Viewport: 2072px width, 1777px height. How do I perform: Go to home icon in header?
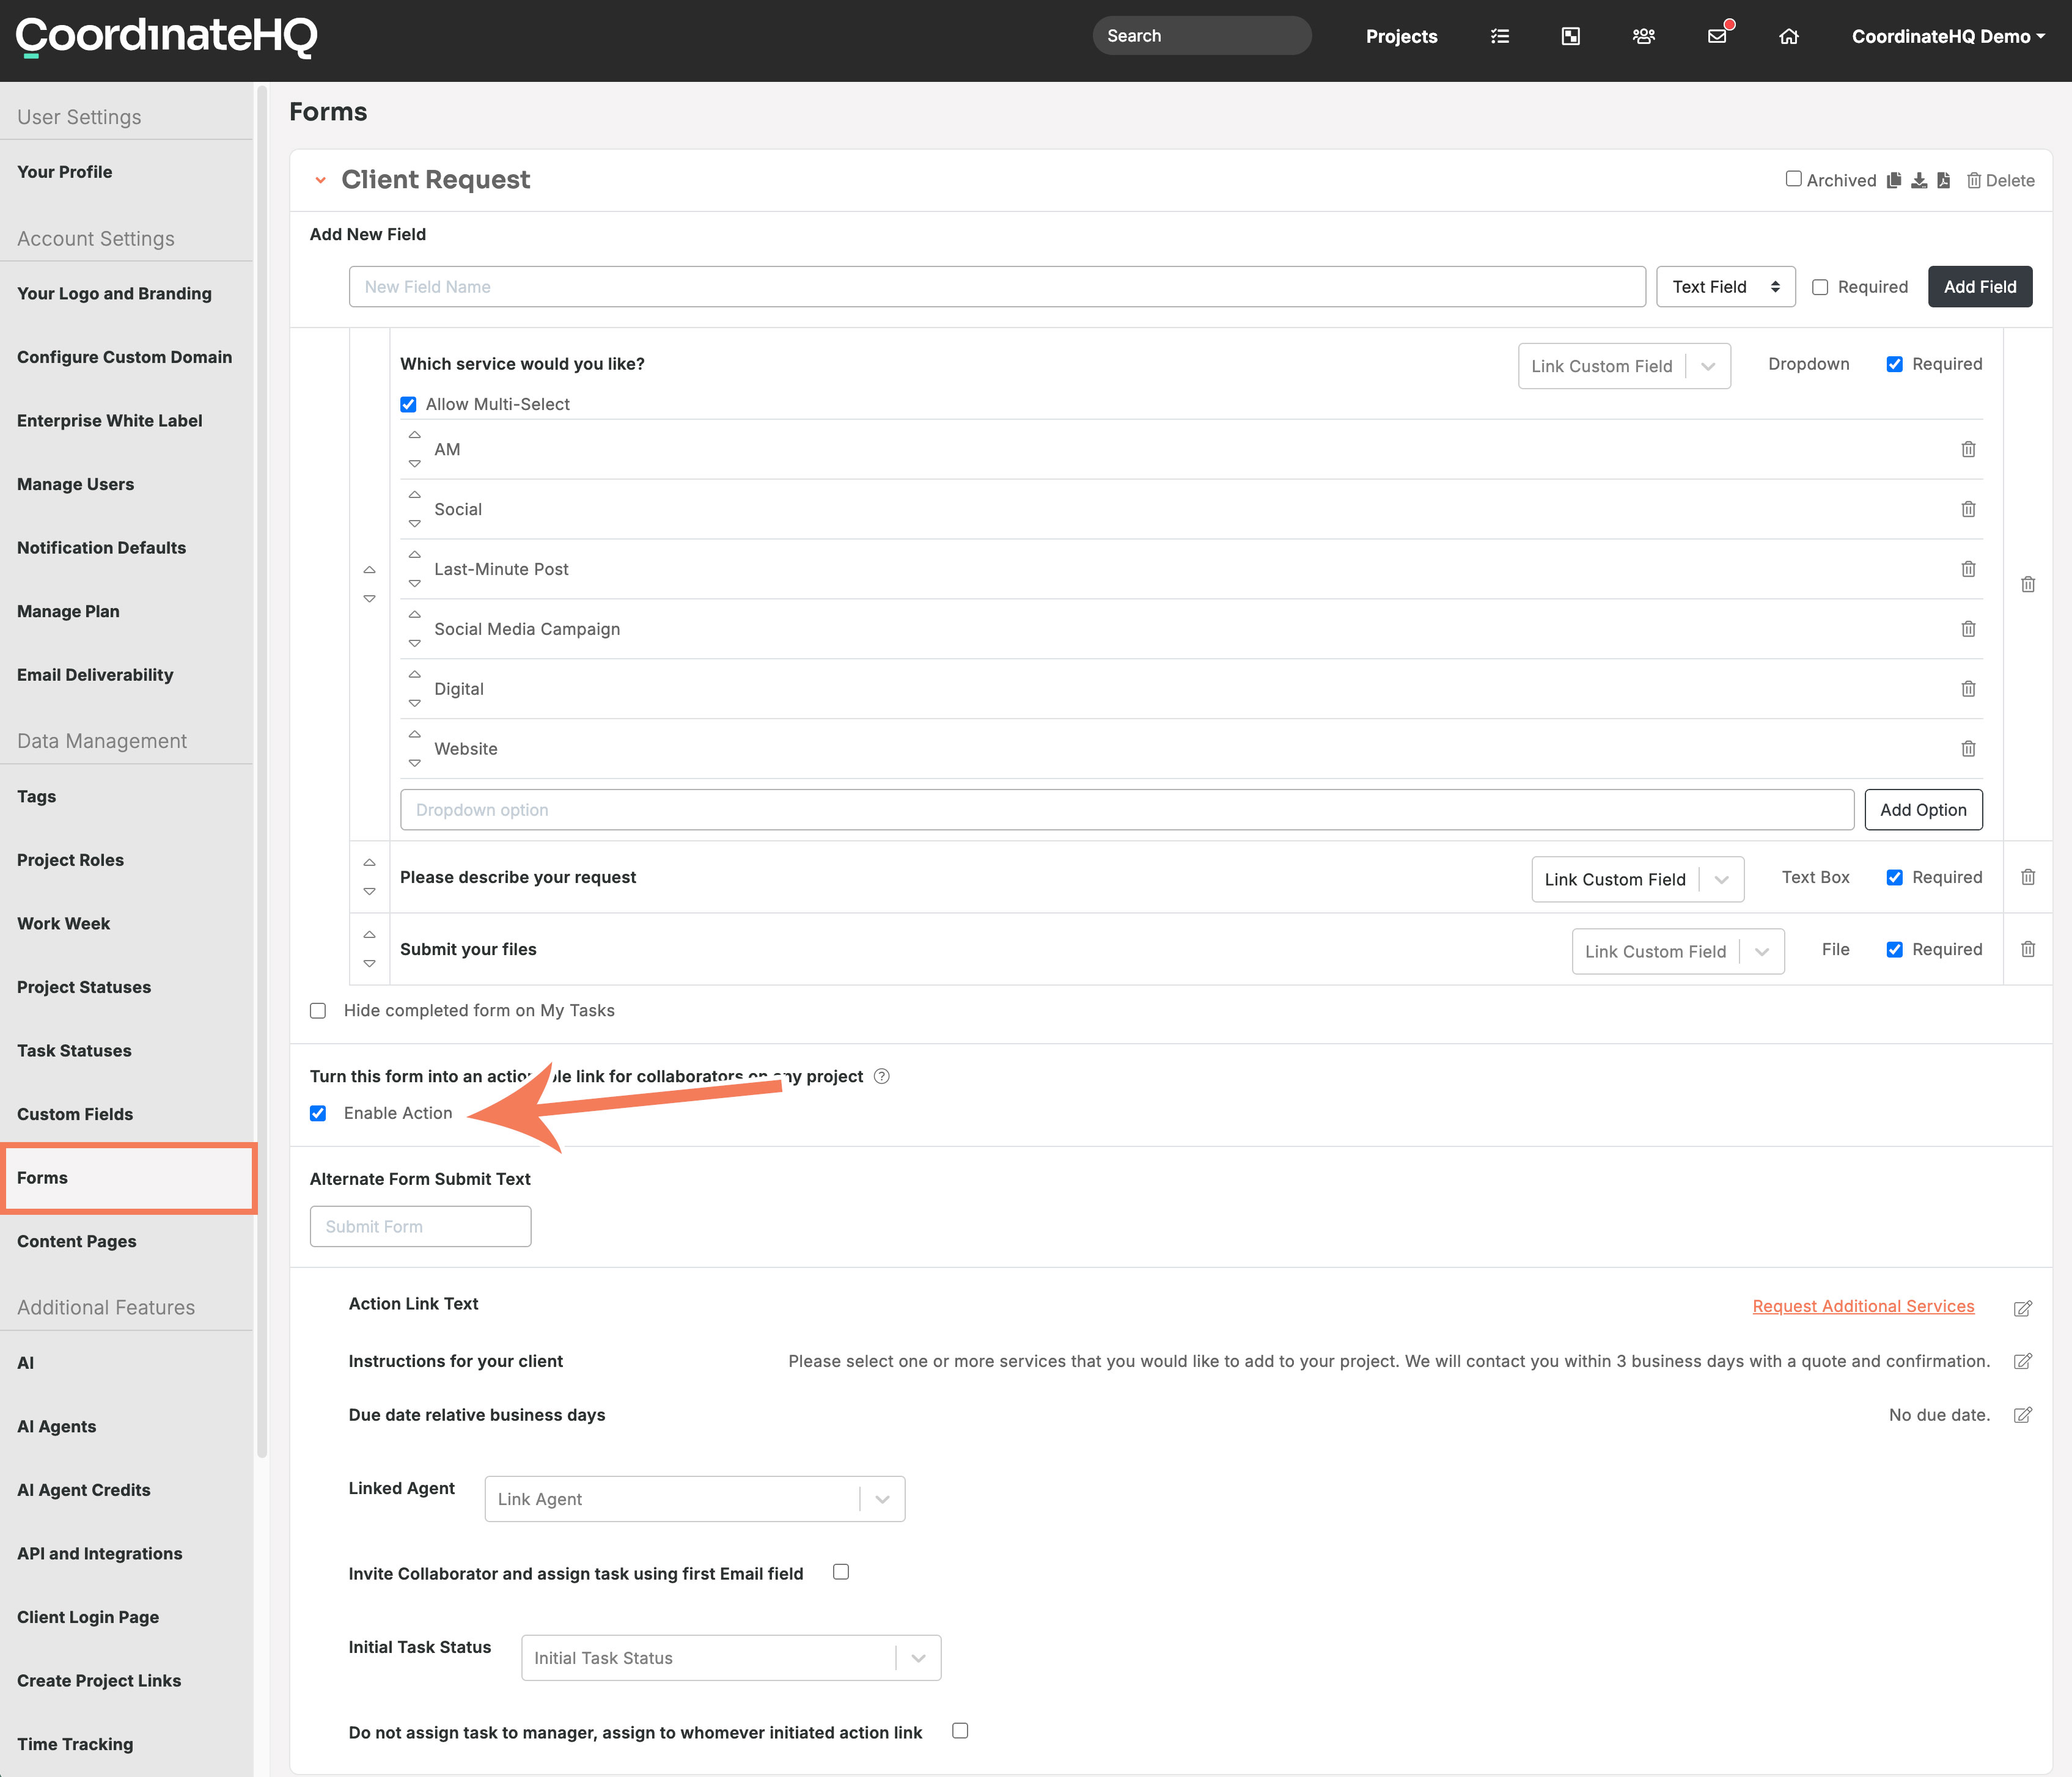[x=1789, y=36]
